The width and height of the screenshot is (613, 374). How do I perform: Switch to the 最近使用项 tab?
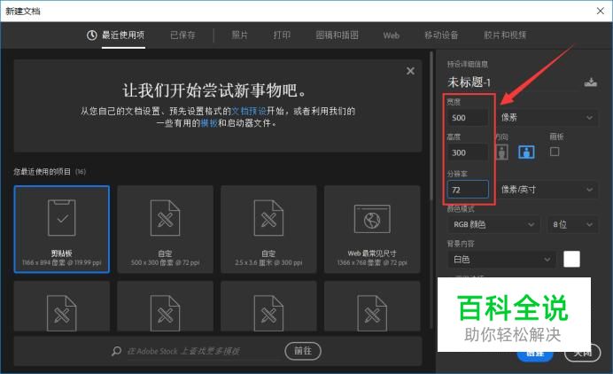click(x=123, y=35)
